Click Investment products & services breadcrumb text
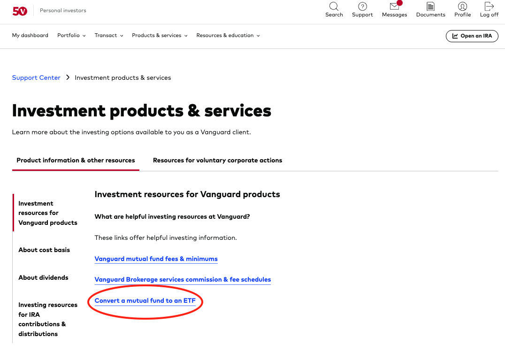This screenshot has height=360, width=505. (122, 77)
